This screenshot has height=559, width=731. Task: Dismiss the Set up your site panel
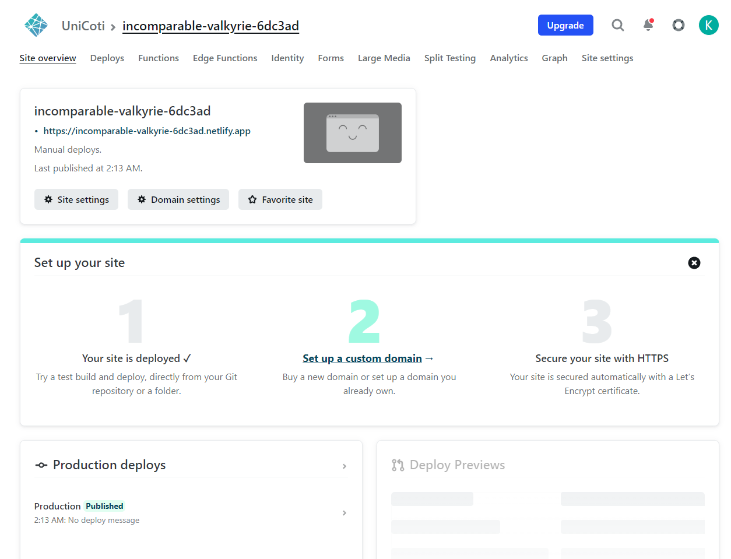(x=694, y=263)
